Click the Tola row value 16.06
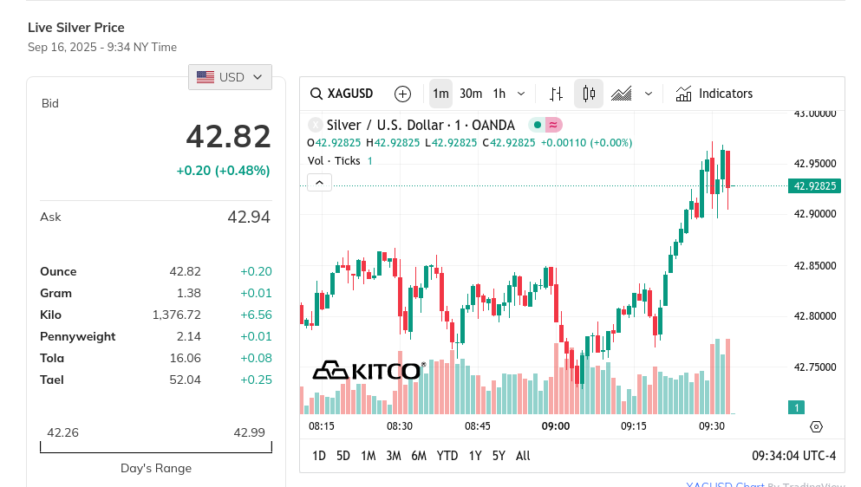Screen dimensions: 861x487 click(x=185, y=358)
